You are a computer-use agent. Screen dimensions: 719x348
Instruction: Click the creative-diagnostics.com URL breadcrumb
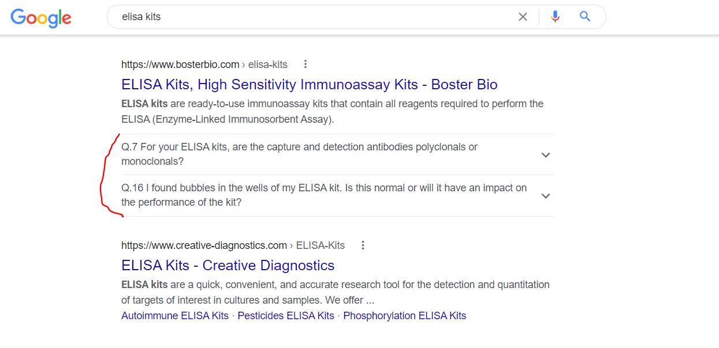click(233, 245)
